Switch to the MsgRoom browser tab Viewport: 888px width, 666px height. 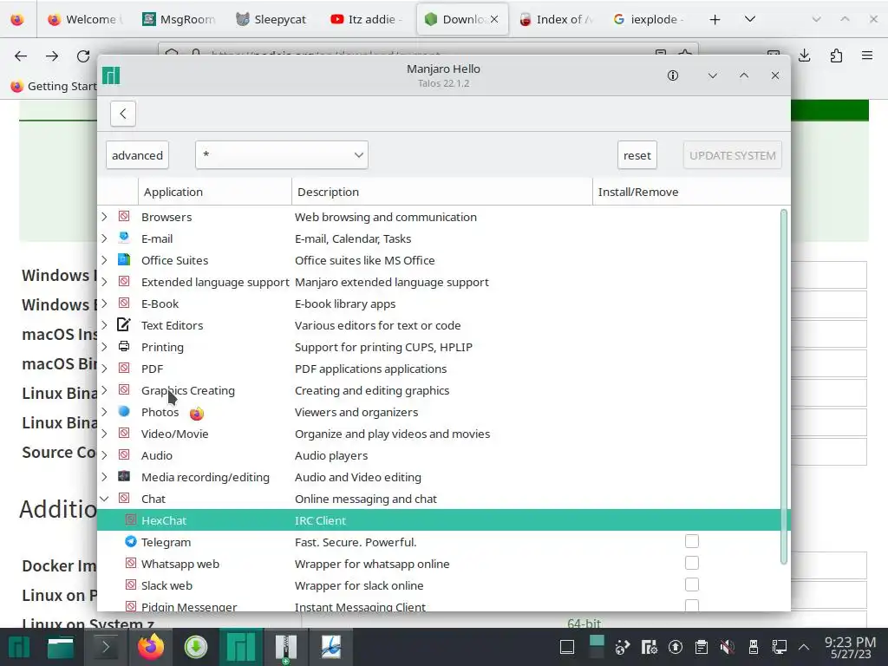click(179, 19)
